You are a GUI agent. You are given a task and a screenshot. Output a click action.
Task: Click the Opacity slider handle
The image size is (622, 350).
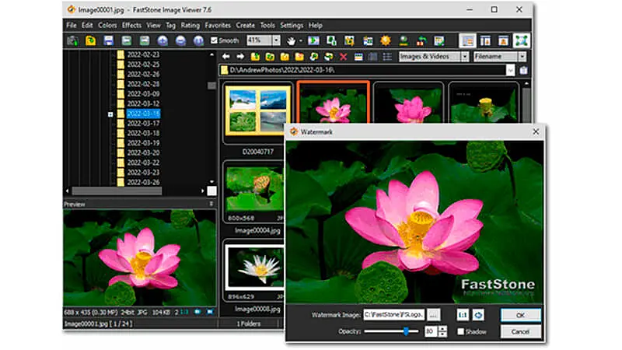point(406,331)
